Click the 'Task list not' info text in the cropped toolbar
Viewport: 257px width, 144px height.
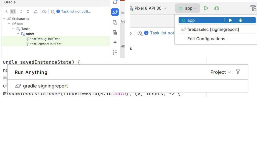coord(162,33)
